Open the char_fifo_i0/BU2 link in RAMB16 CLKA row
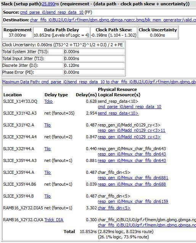This screenshot has height=243, width=196. pyautogui.click(x=147, y=225)
